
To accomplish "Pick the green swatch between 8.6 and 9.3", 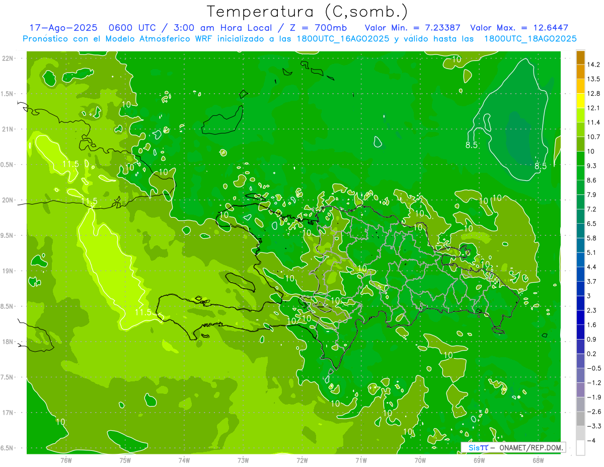I will click(580, 173).
